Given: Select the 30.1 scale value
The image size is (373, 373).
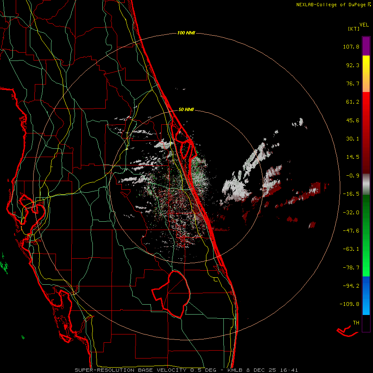Looking at the screenshot, I should coord(353,139).
